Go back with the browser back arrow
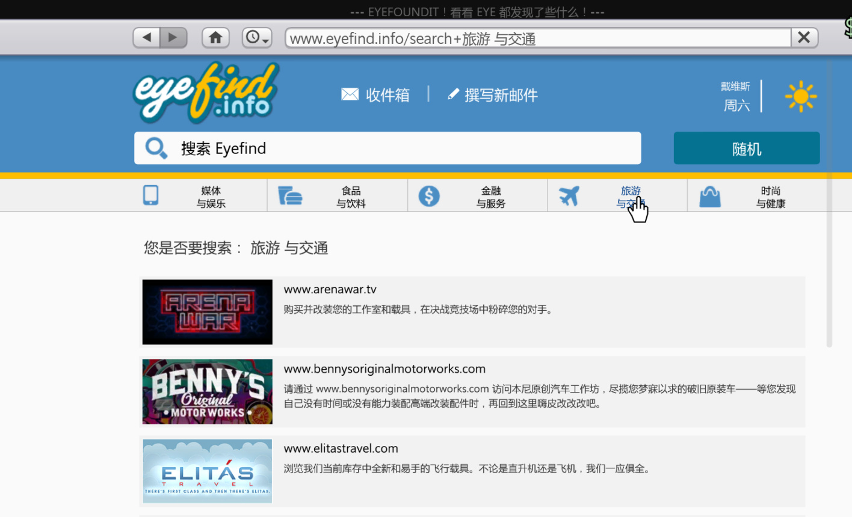Viewport: 852px width, 517px height. click(x=147, y=37)
